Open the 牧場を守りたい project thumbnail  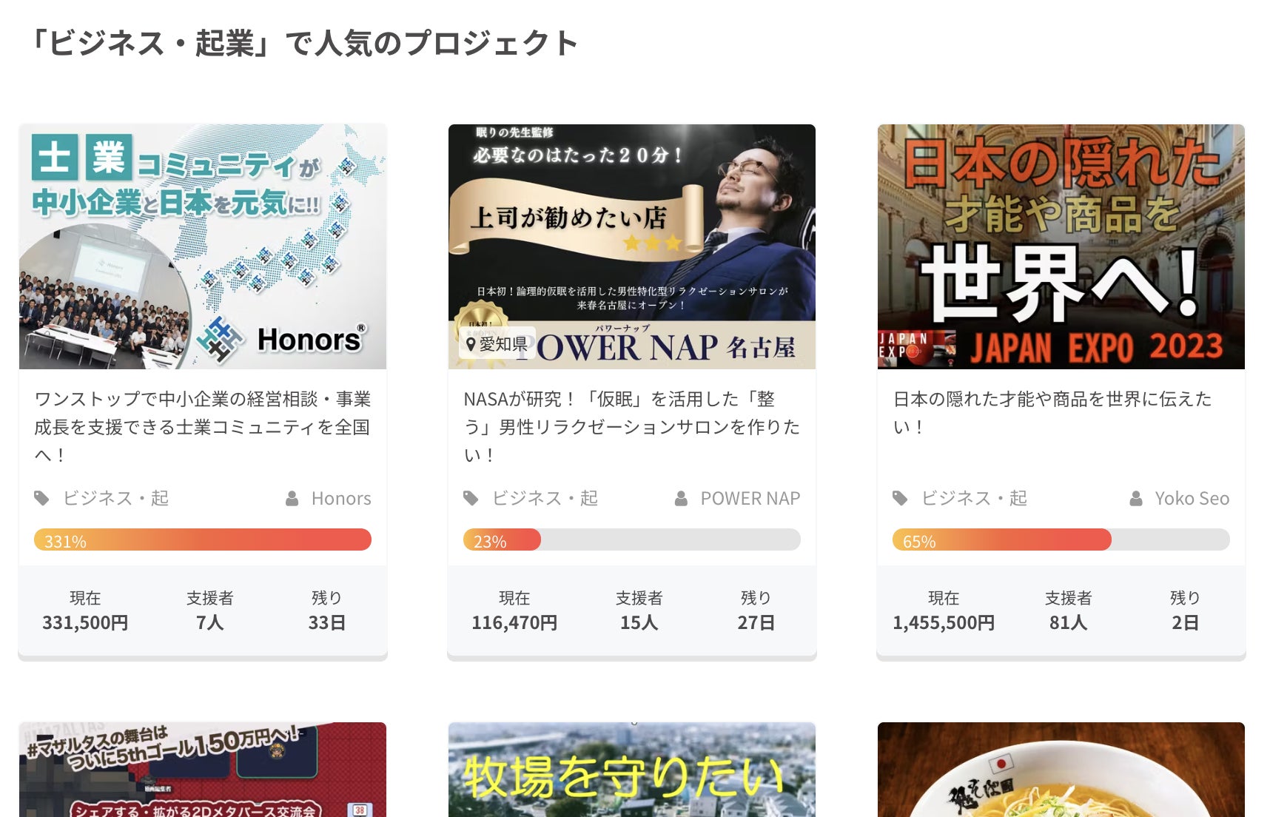click(632, 770)
